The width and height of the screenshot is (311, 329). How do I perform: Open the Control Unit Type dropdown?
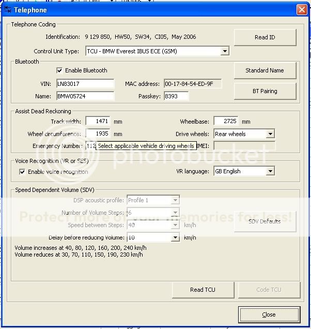coord(224,51)
